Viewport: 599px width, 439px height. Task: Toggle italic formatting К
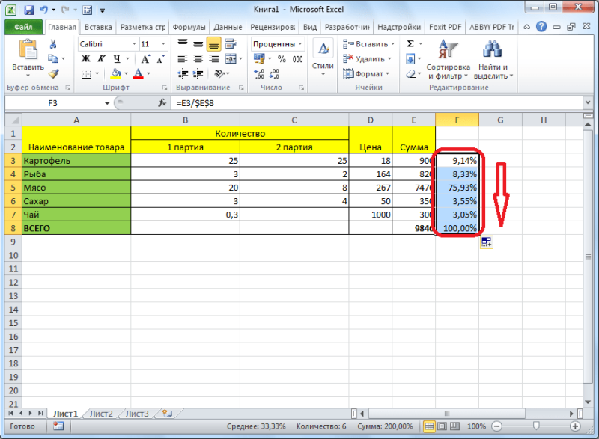pyautogui.click(x=101, y=59)
